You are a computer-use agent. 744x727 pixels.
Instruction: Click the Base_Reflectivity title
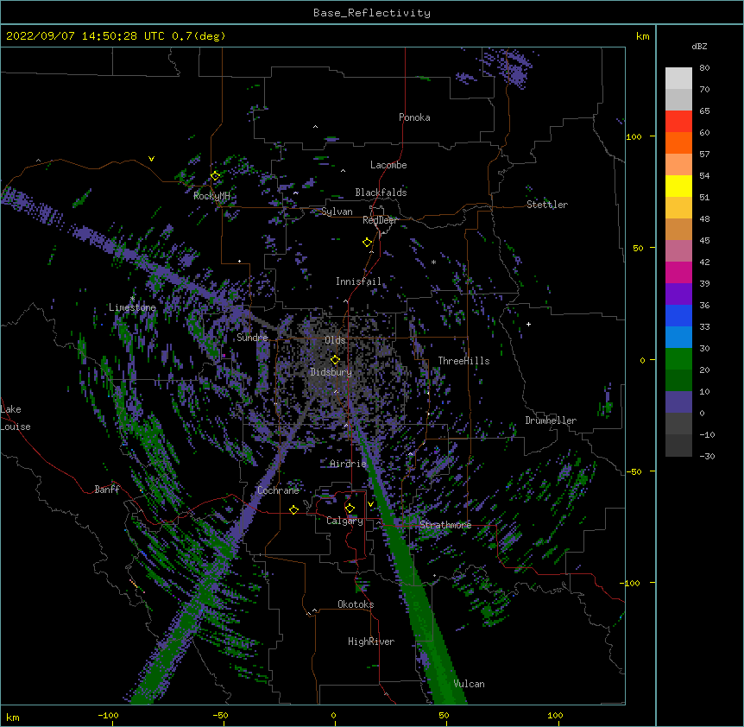[372, 13]
